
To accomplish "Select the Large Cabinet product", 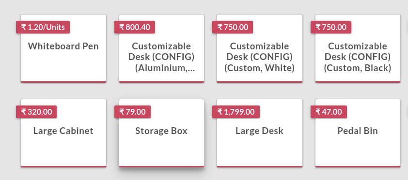I will click(x=63, y=133).
